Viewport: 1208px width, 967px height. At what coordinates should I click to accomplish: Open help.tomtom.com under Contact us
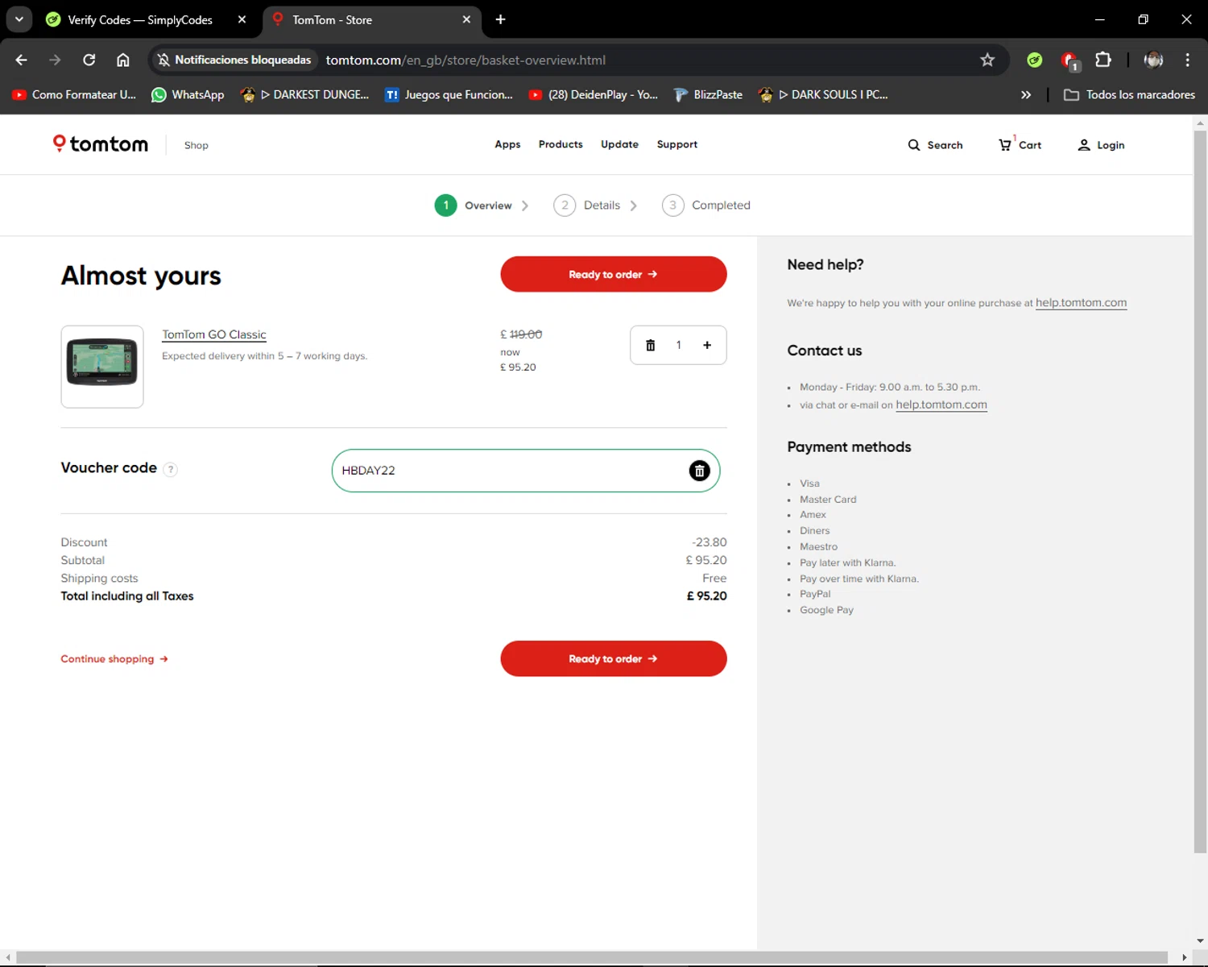(x=941, y=405)
